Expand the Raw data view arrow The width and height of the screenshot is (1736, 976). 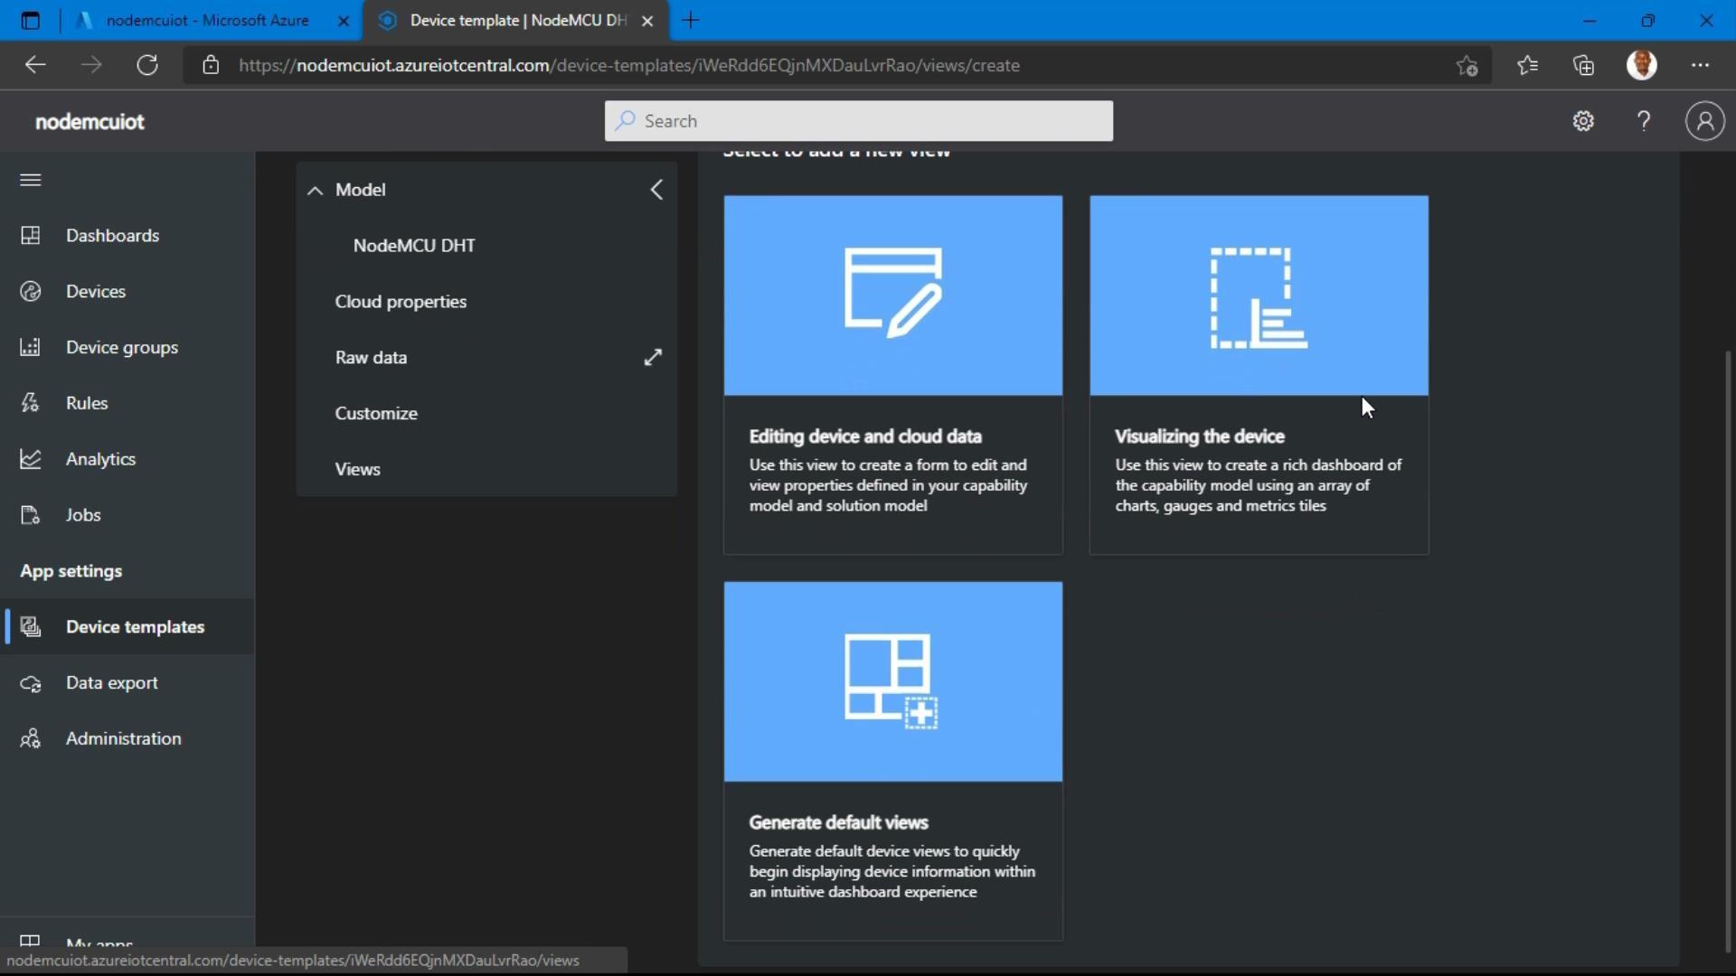click(x=653, y=358)
